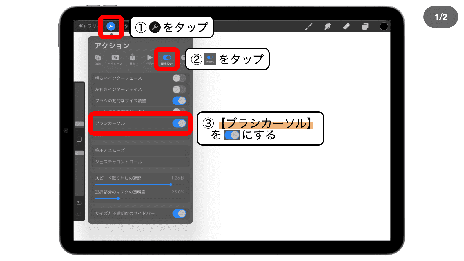Image resolution: width=464 pixels, height=261 pixels.
Task: Open 筆圧とスムーズ settings
Action: (x=140, y=151)
